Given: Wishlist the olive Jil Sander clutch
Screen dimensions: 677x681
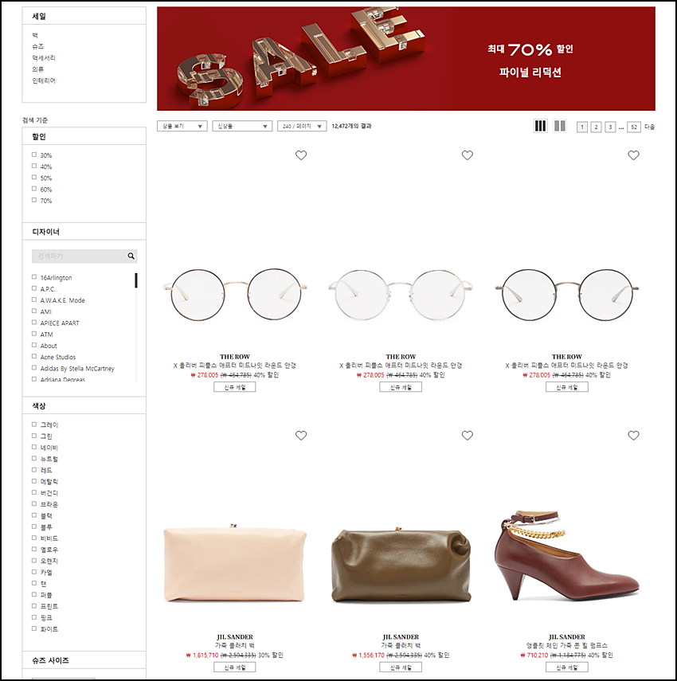Looking at the screenshot, I should click(468, 435).
